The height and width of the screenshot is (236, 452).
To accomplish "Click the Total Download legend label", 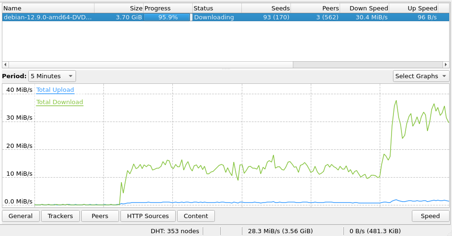I will (x=60, y=102).
